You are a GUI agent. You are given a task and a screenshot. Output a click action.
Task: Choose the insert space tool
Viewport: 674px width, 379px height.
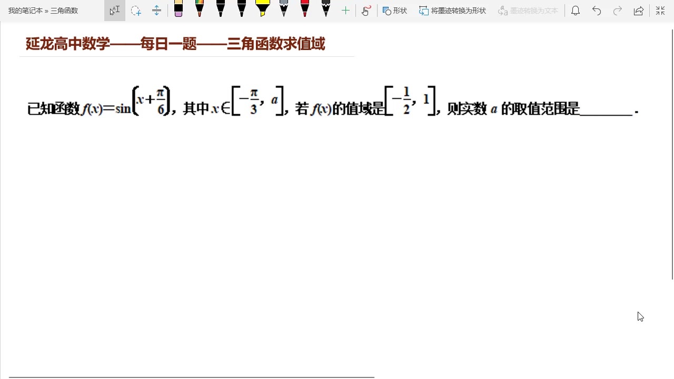(156, 11)
